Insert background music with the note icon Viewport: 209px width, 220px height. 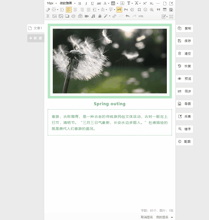[93, 16]
